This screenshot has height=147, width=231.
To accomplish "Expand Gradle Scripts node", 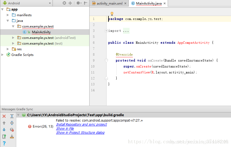I will 2,55.
